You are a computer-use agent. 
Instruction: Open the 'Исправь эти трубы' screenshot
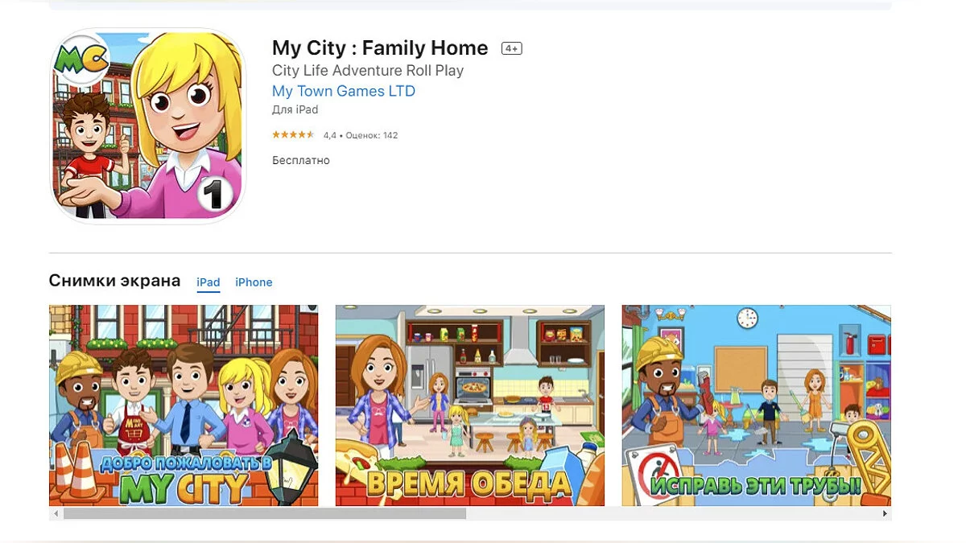757,405
